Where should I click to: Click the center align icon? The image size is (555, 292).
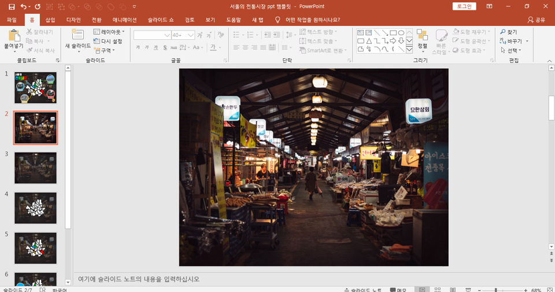pyautogui.click(x=245, y=47)
